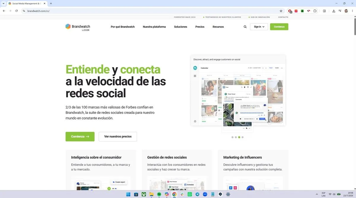Bookmark this page with the star icon
Viewport: 356px width, 198px height.
pos(281,11)
